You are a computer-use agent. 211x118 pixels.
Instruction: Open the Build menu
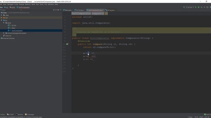[34, 4]
